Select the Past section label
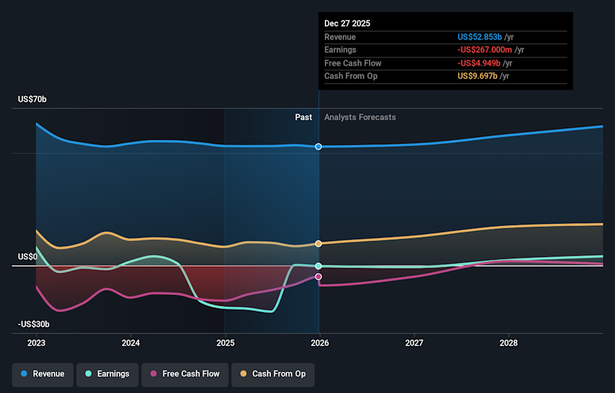Screen dimensions: 615x393 (x=304, y=117)
